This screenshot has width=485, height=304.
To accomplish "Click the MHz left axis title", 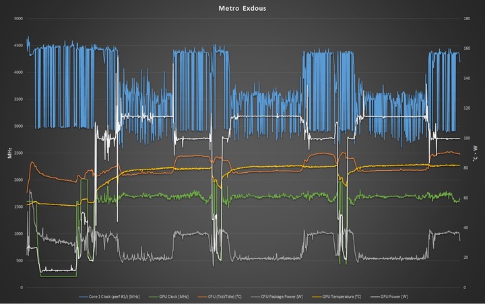I will [9, 153].
